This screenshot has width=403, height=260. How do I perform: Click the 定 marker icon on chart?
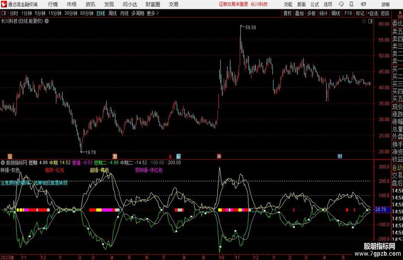pos(10,156)
